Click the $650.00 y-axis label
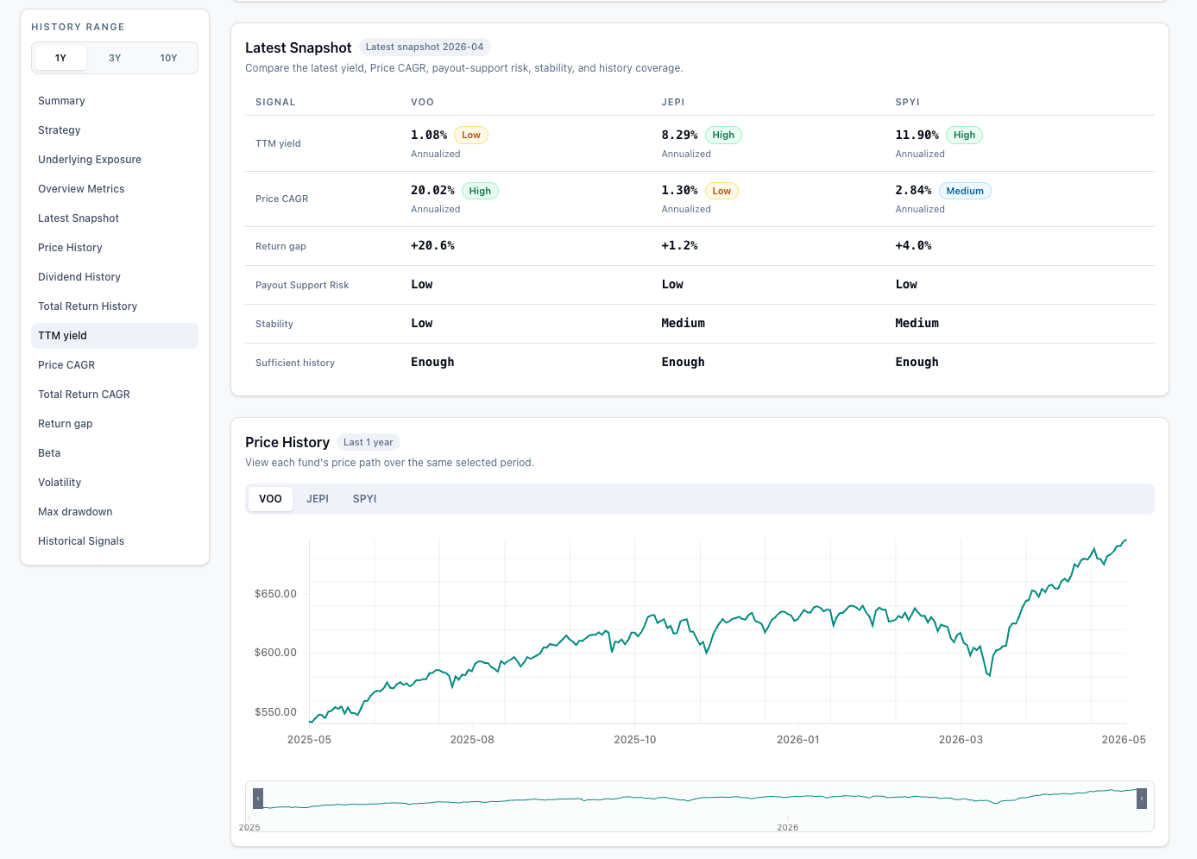 point(275,594)
